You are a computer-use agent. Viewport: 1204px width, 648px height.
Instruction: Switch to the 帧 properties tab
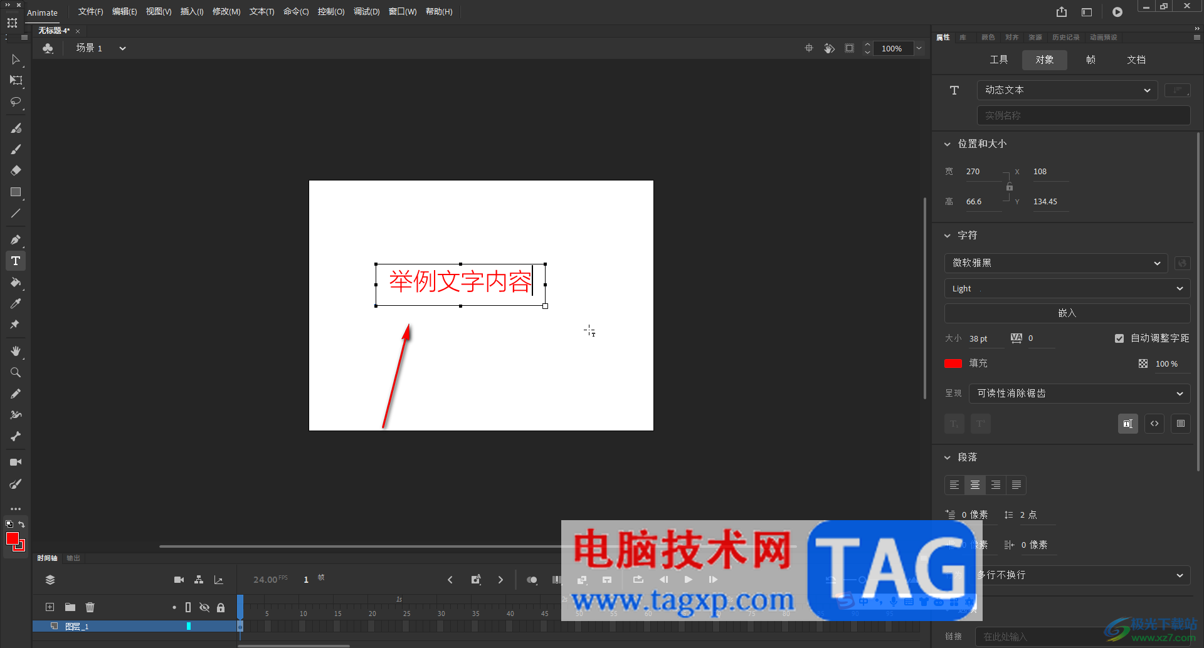[x=1091, y=60]
